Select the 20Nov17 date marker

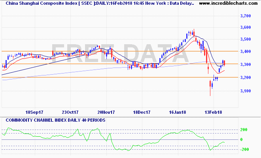pos(106,112)
